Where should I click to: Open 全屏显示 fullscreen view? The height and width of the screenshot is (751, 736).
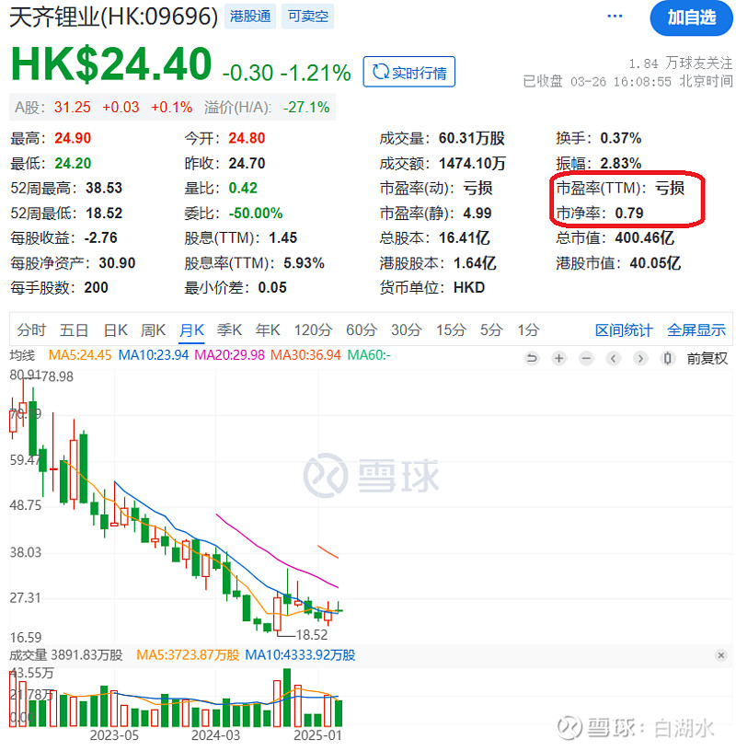pos(696,330)
